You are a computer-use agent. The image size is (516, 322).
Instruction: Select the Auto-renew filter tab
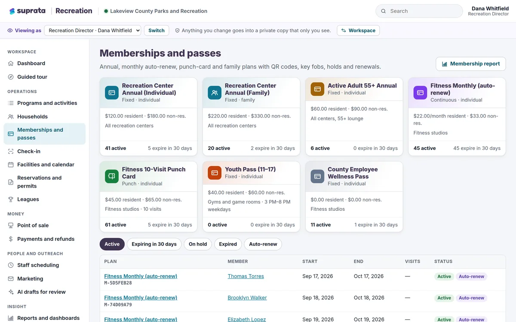263,244
